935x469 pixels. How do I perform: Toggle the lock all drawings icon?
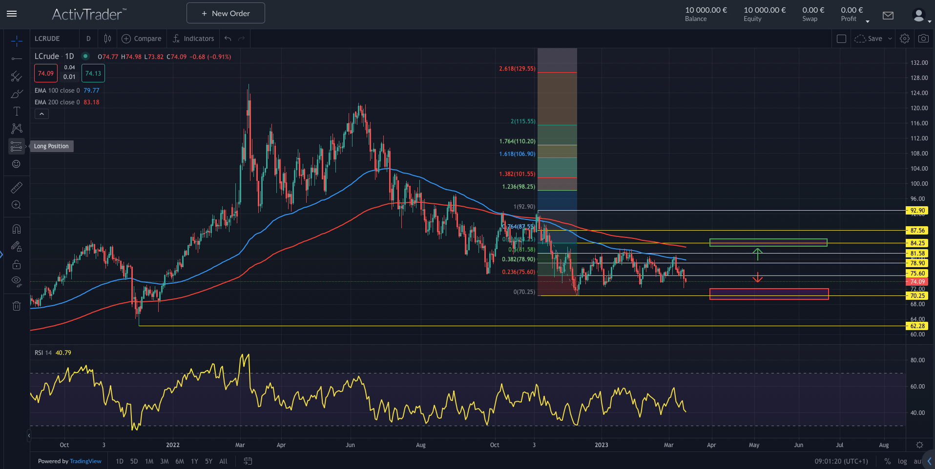16,264
